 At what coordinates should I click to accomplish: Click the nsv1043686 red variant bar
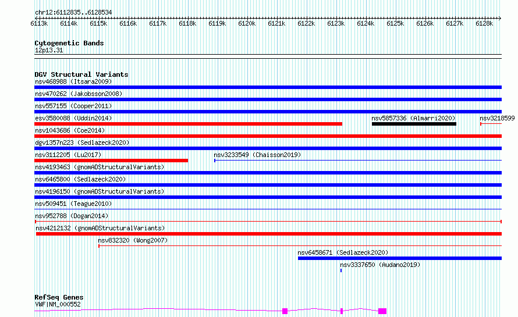tap(268, 136)
